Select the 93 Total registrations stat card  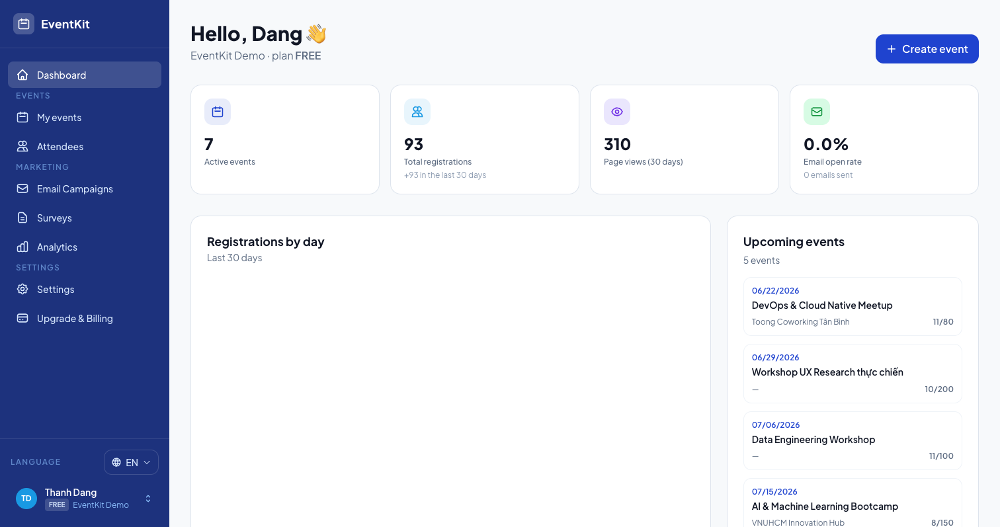[x=485, y=140]
